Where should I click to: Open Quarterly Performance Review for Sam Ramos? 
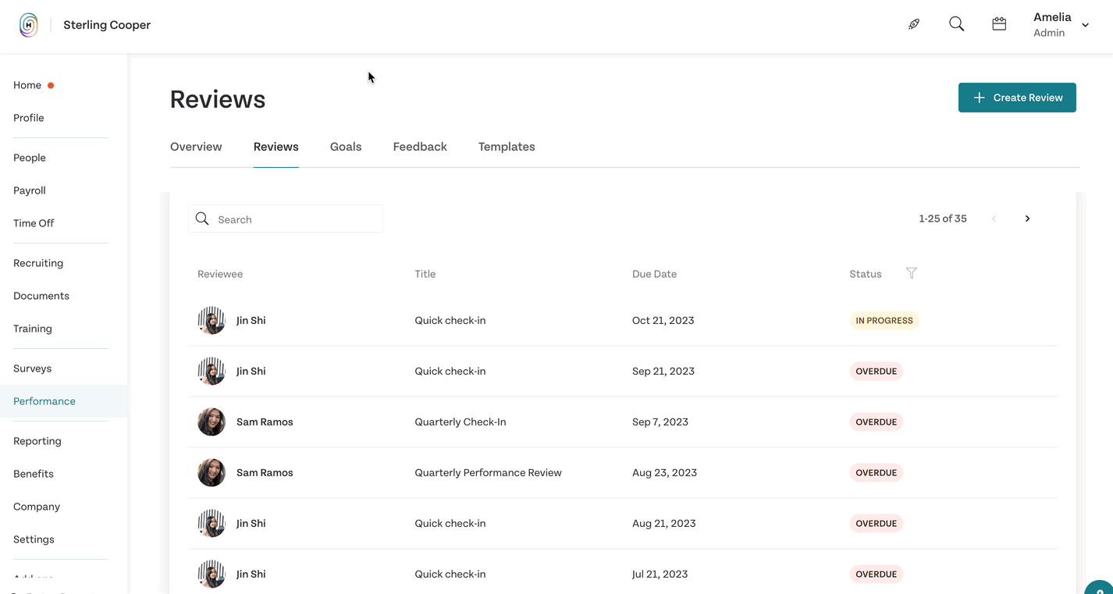click(488, 472)
